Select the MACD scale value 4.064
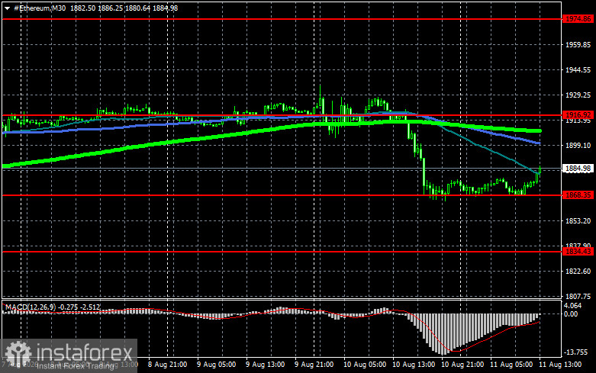 (x=573, y=306)
